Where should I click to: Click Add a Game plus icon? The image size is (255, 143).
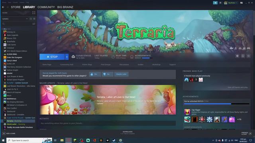coord(4,133)
